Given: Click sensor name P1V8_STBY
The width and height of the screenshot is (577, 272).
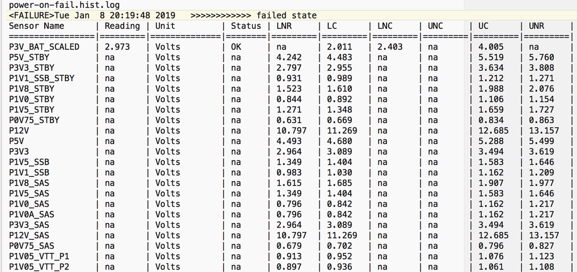Looking at the screenshot, I should point(32,89).
